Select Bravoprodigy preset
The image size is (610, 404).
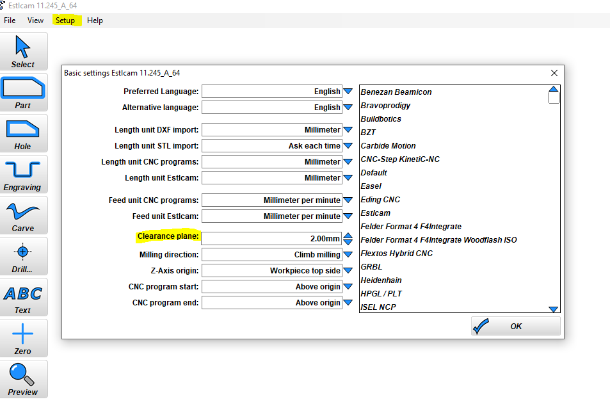click(x=385, y=106)
